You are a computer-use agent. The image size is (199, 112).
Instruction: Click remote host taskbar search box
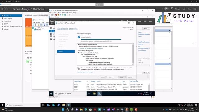point(23,105)
